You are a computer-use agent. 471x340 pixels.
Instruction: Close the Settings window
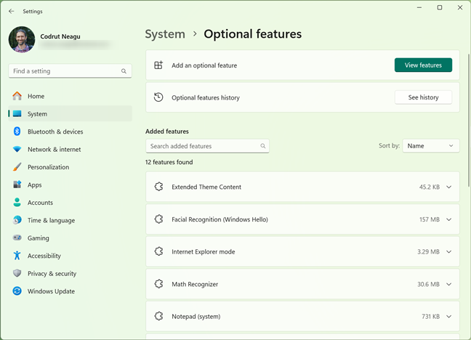tap(460, 7)
